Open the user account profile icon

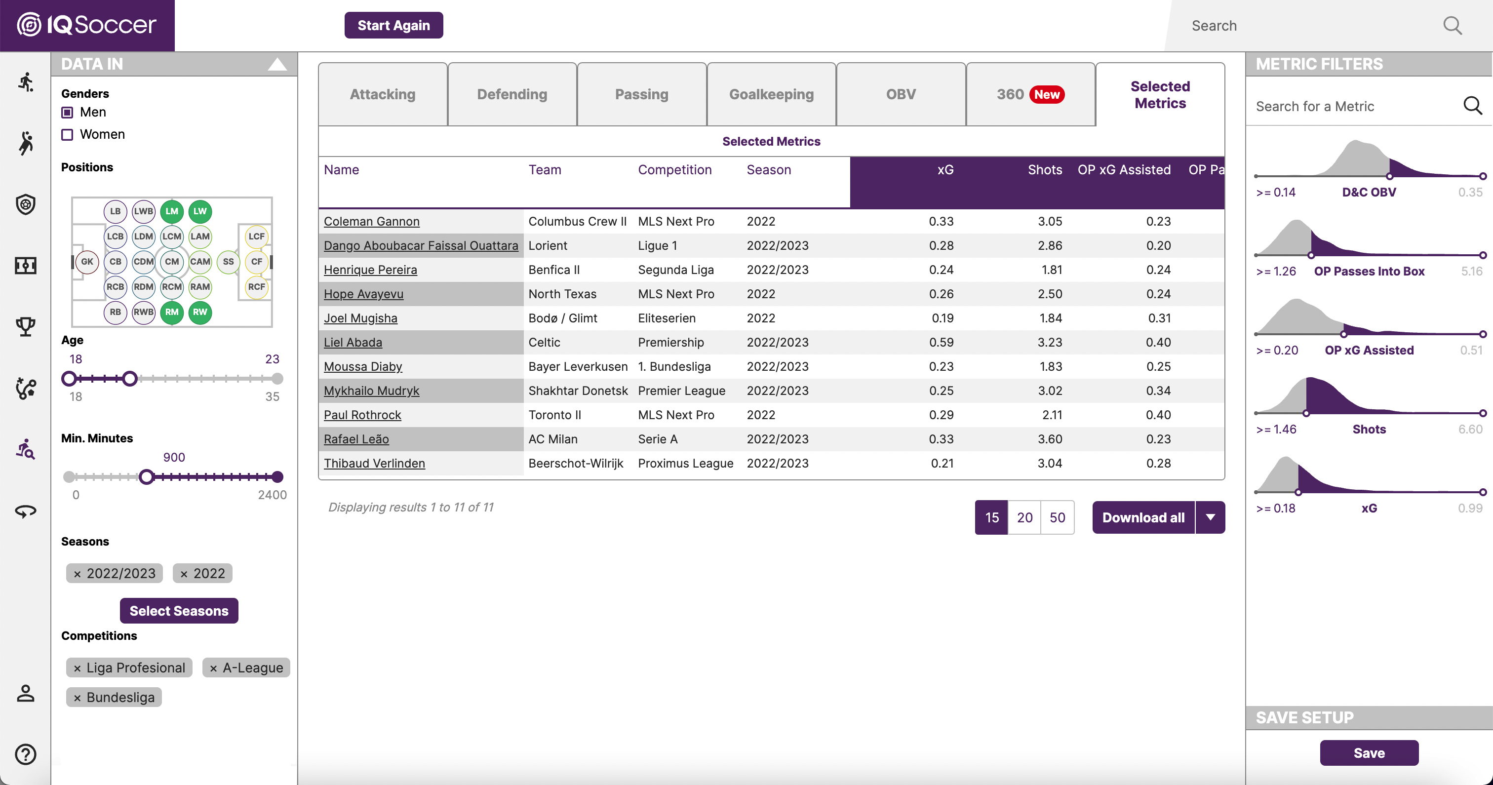[26, 693]
